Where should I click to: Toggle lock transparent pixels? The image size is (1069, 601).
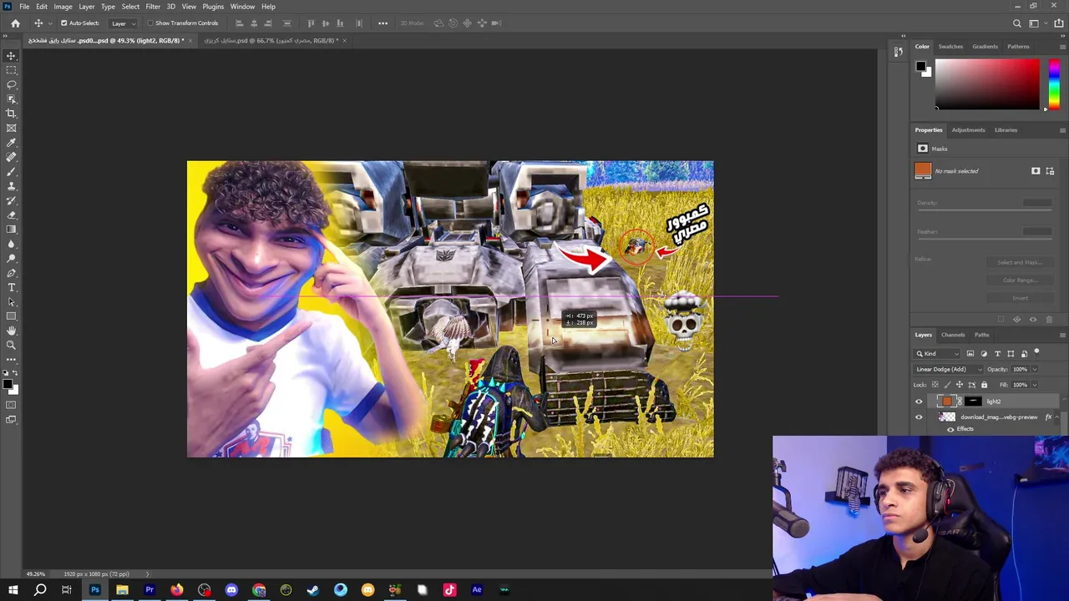pos(935,385)
